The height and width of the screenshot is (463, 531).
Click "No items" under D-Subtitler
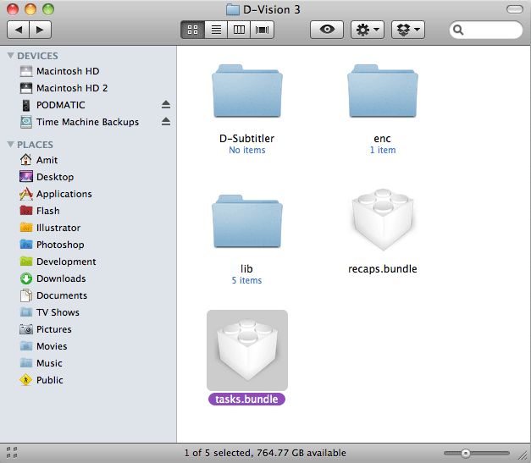click(x=247, y=150)
